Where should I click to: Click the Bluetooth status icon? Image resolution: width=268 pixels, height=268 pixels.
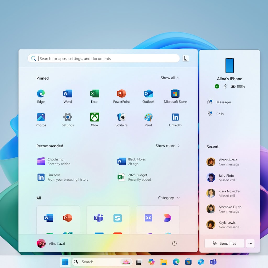coord(225,86)
